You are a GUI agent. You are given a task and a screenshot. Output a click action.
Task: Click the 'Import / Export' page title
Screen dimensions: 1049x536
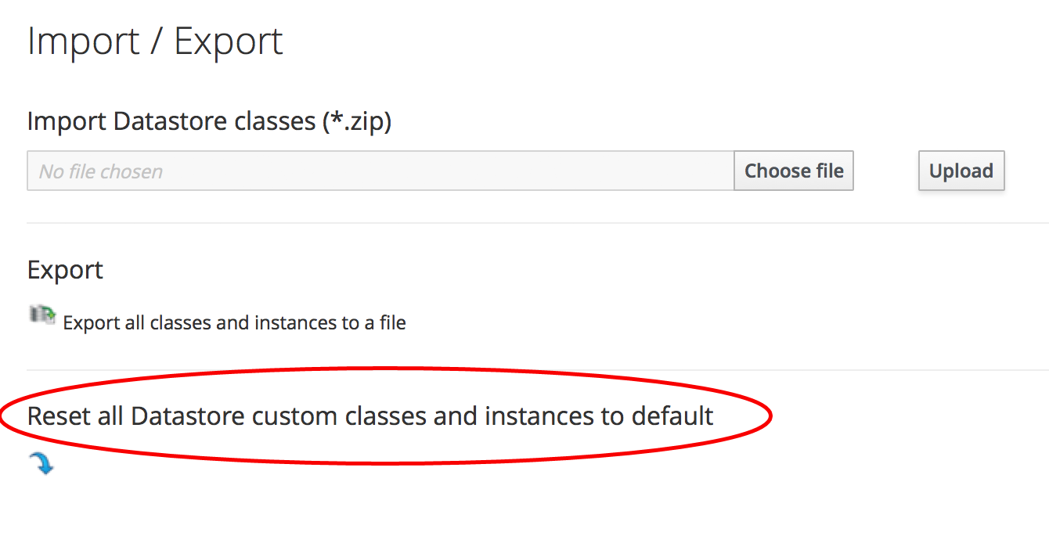point(155,41)
